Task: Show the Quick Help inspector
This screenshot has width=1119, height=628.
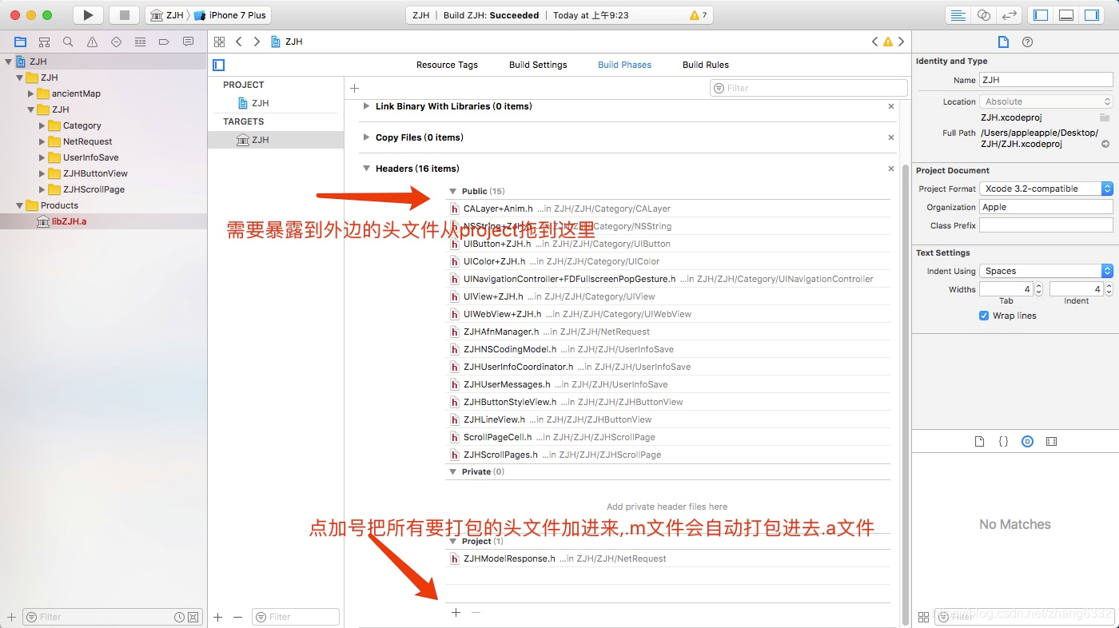Action: [x=1028, y=42]
